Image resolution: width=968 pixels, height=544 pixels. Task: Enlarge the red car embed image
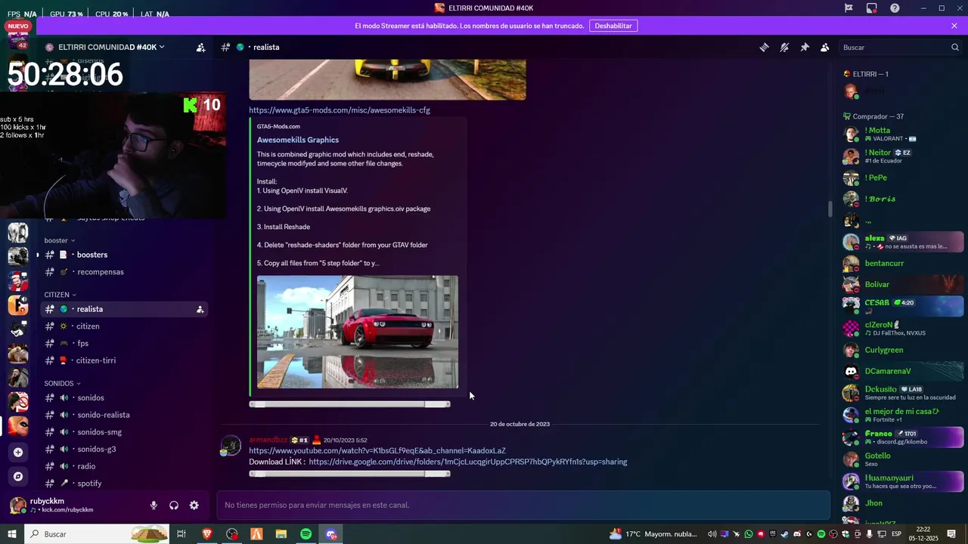point(358,332)
